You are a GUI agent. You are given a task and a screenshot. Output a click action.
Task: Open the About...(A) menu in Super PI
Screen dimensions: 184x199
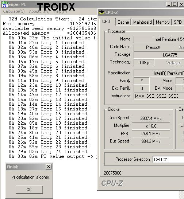[39, 11]
